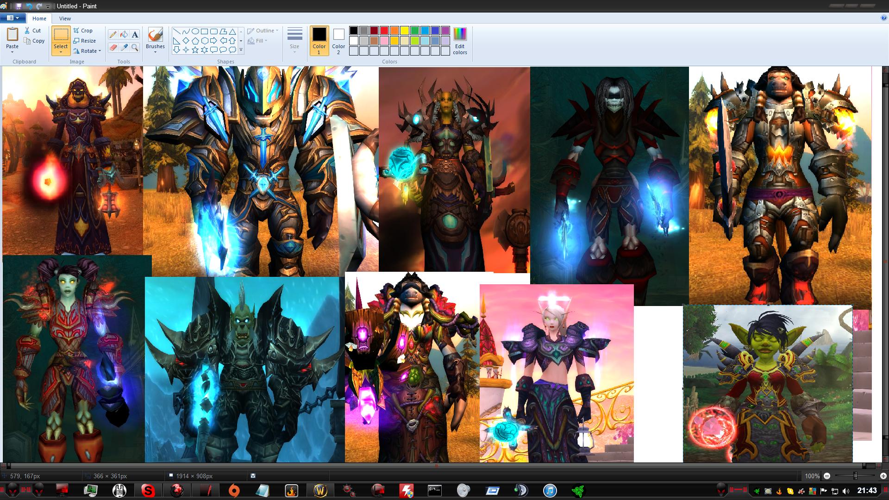Click the zoom in plus button
This screenshot has width=889, height=500.
pos(883,476)
